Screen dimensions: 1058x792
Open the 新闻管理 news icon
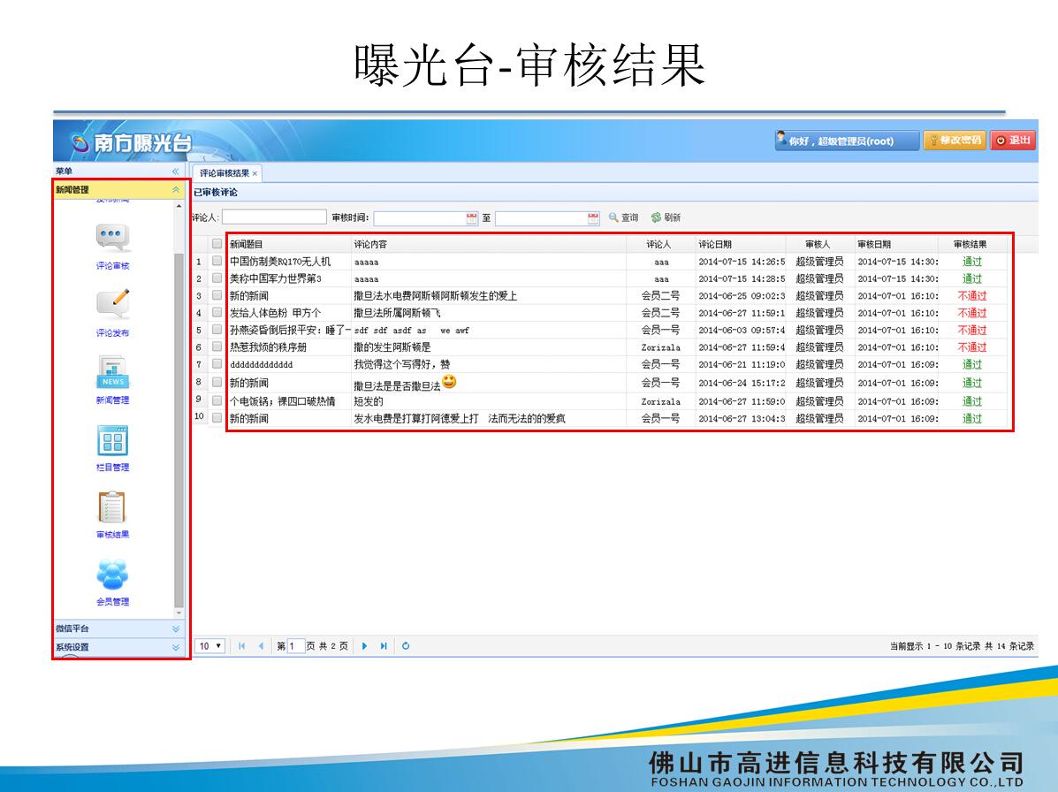point(112,372)
